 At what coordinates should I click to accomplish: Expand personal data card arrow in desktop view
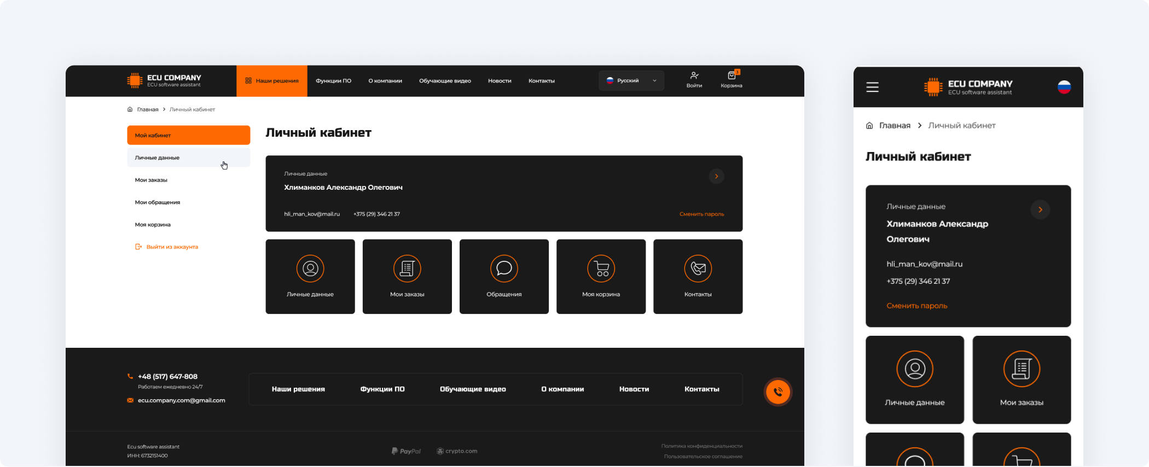tap(717, 176)
